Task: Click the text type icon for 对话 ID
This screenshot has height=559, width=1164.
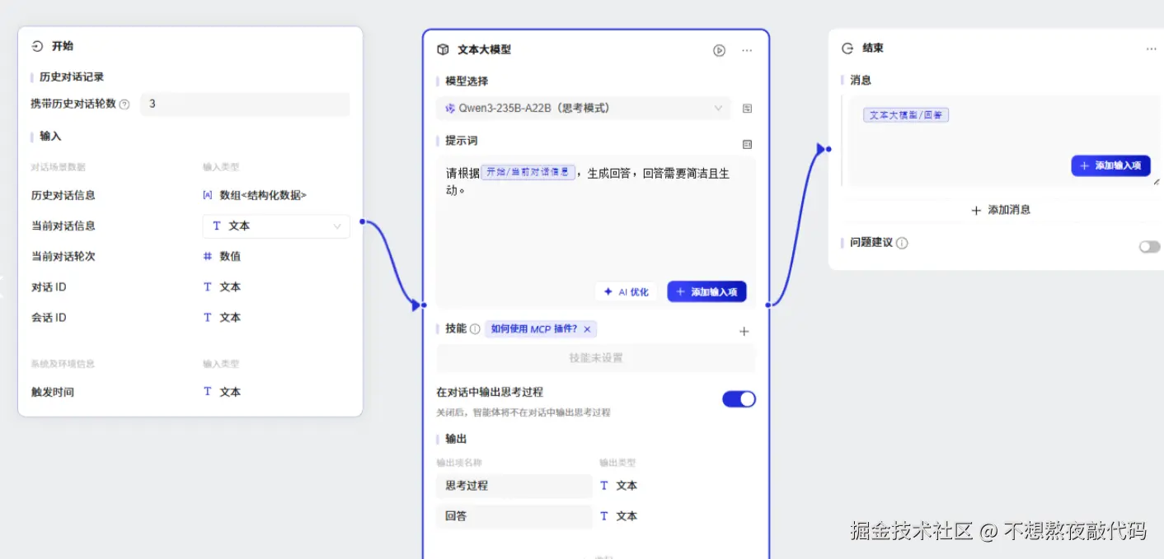Action: [207, 286]
